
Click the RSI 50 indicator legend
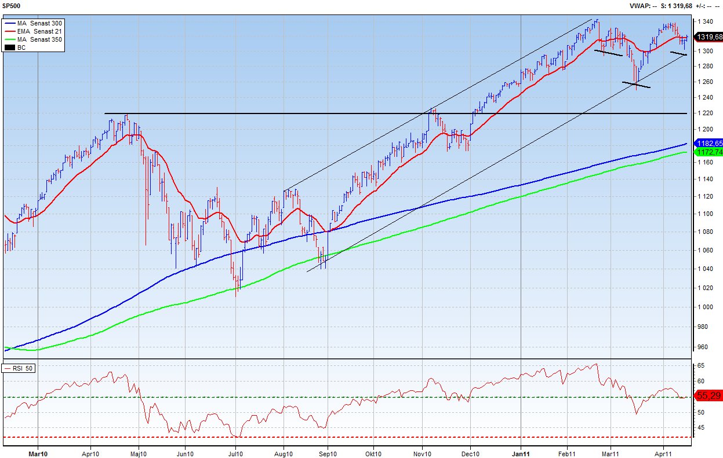19,368
